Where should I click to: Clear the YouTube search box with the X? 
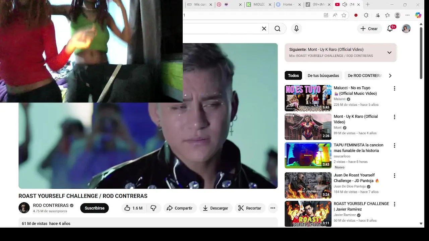(264, 29)
